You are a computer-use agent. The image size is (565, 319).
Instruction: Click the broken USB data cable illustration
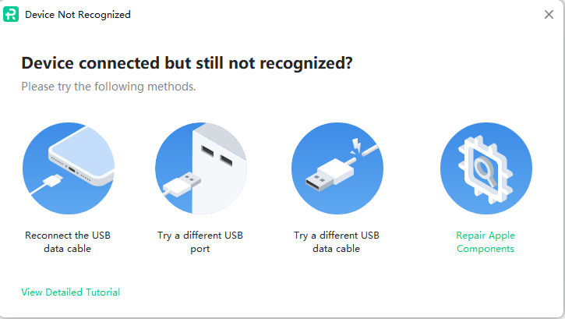[x=337, y=168]
